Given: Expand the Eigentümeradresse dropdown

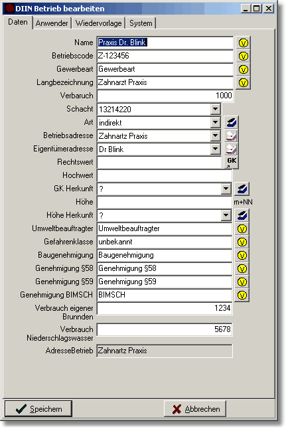Looking at the screenshot, I should point(216,149).
